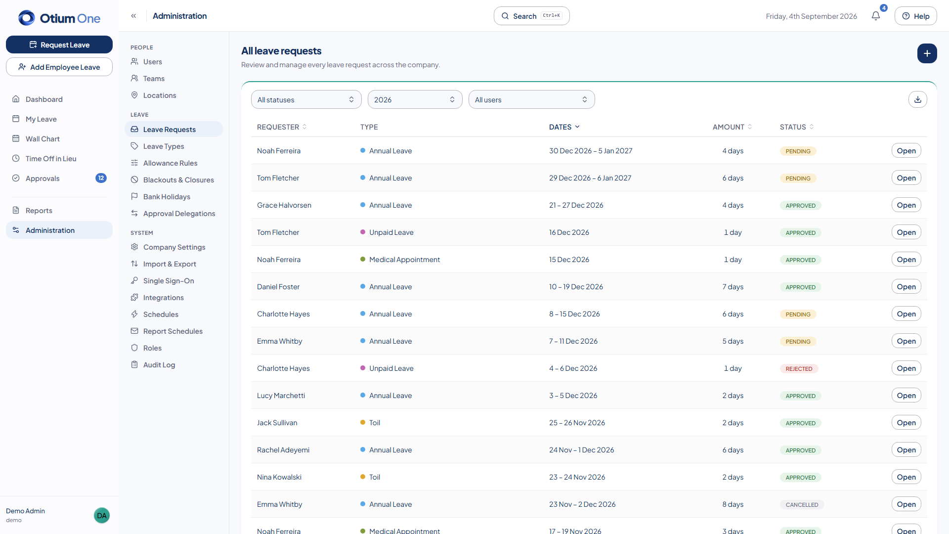Open Jack Sullivan's Toil request
The width and height of the screenshot is (949, 534).
pos(906,422)
